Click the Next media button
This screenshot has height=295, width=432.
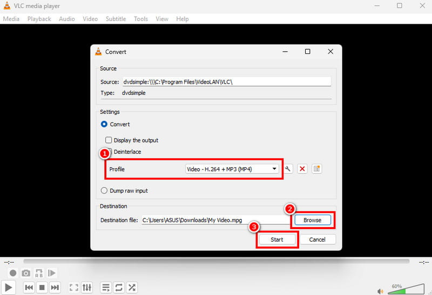(55, 287)
